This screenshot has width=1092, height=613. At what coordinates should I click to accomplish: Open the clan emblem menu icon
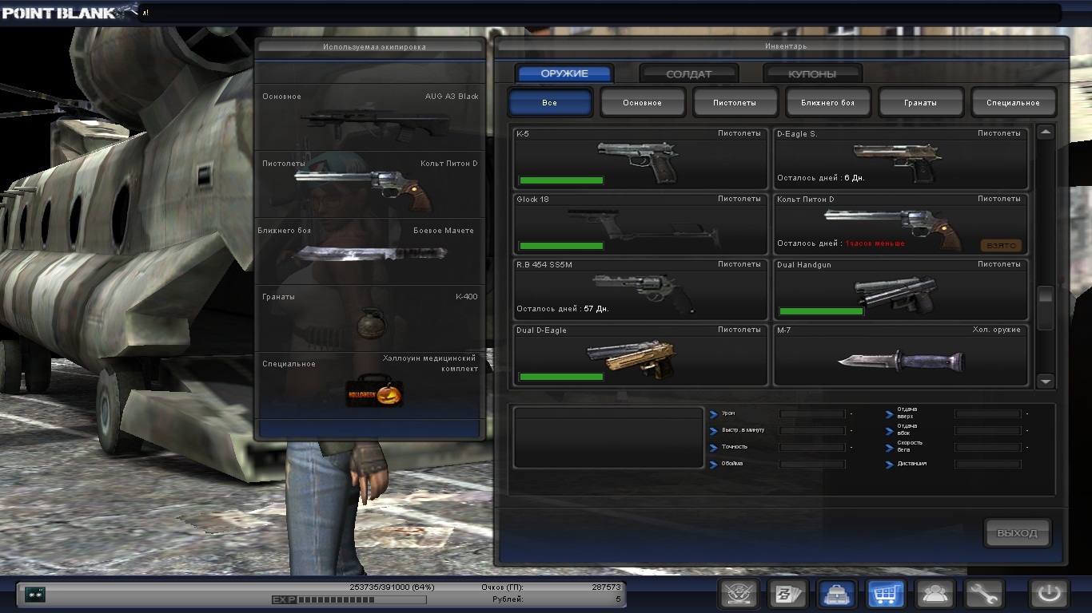(x=739, y=594)
